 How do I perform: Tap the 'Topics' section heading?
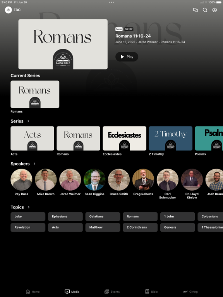[17, 207]
